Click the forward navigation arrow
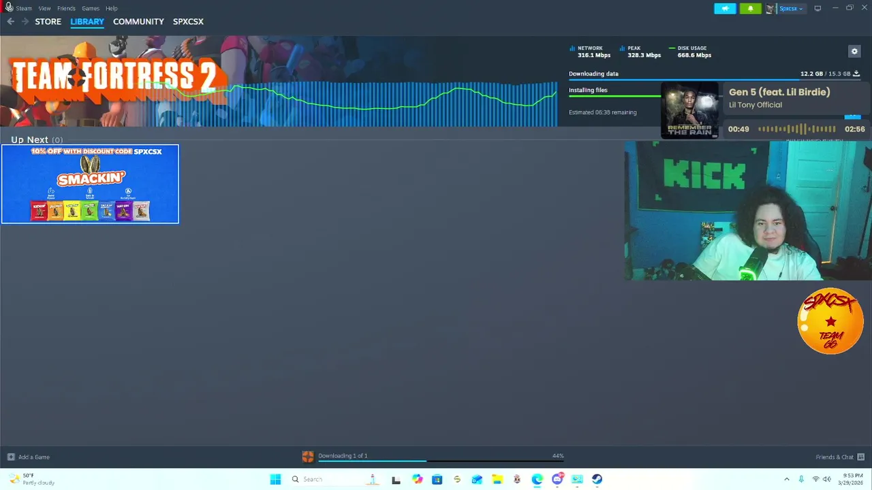This screenshot has width=872, height=490. coord(25,22)
